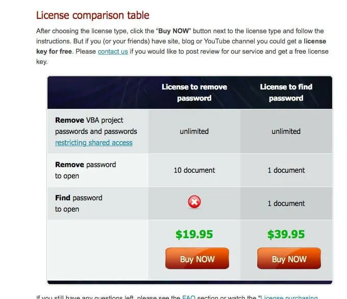Click unlimited under License to remove password

(194, 131)
